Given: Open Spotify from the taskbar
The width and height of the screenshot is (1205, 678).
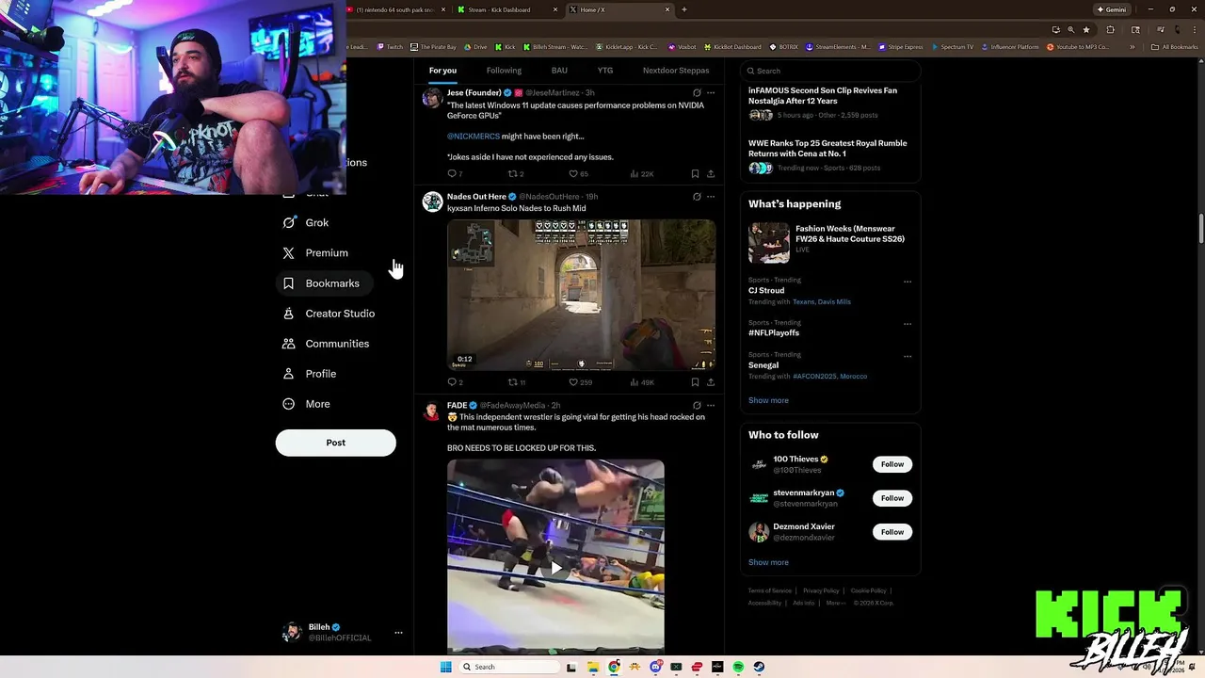Looking at the screenshot, I should (x=738, y=667).
